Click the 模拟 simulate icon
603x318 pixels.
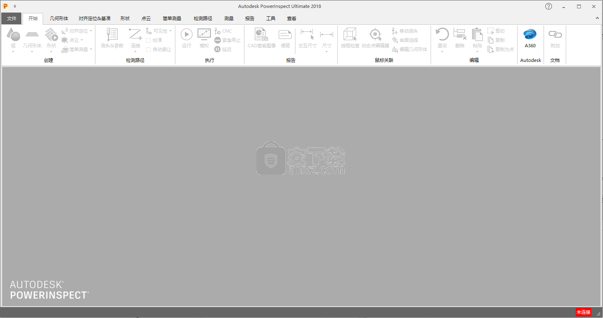(x=204, y=34)
